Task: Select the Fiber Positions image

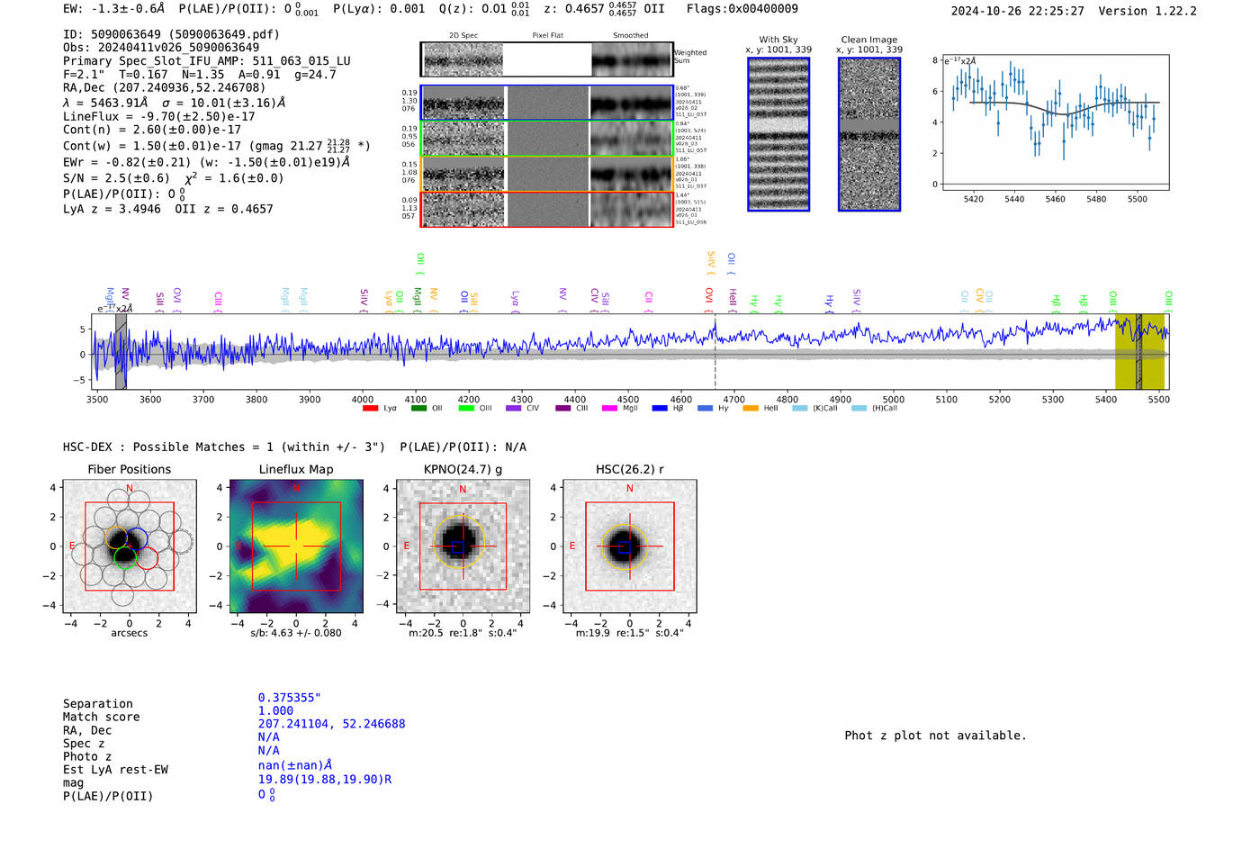Action: coord(129,546)
